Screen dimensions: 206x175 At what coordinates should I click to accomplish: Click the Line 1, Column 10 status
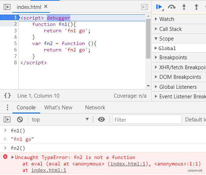[38, 96]
